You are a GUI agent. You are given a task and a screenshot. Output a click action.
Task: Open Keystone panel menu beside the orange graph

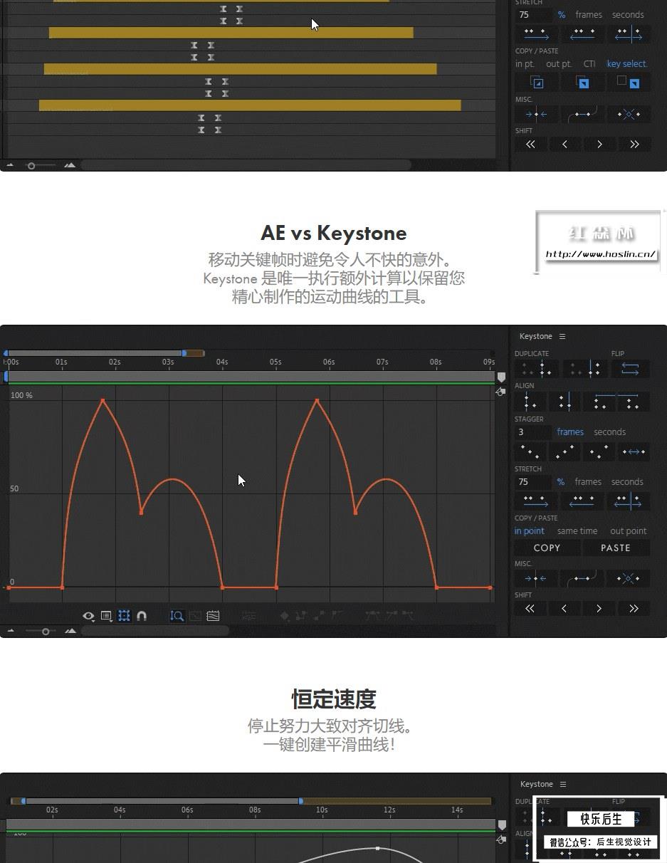click(562, 336)
